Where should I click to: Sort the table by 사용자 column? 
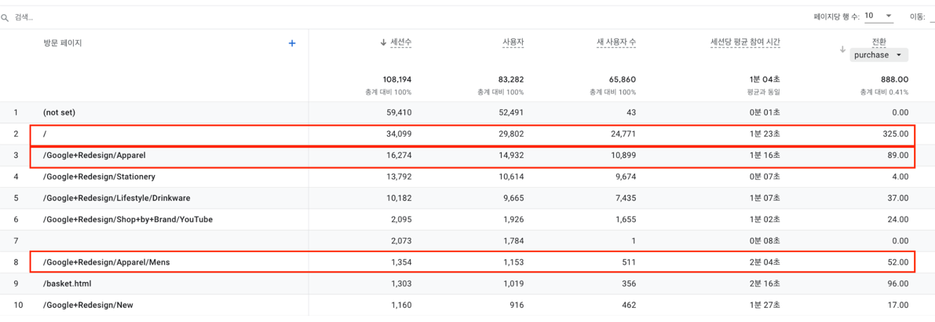pos(513,42)
